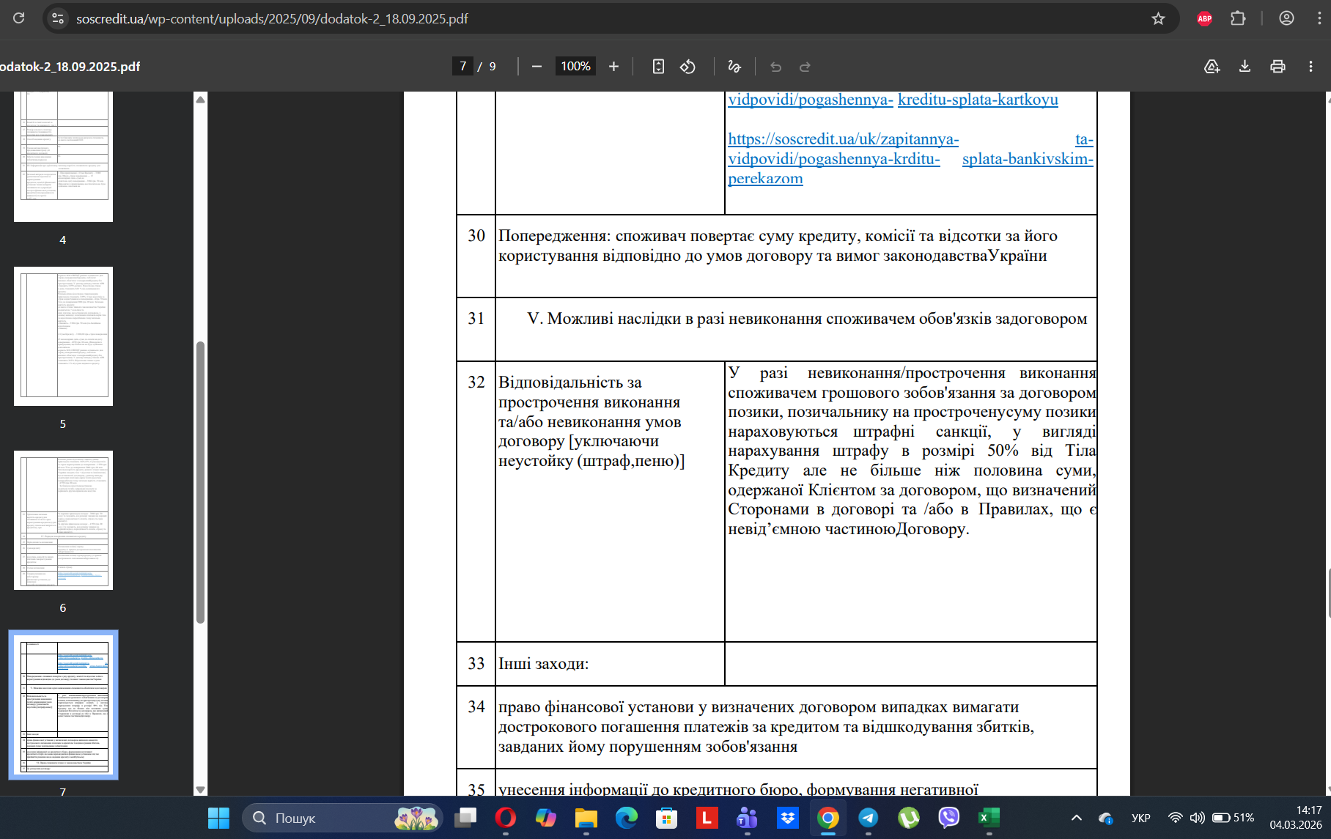Download the PDF file
1331x839 pixels.
(1245, 67)
